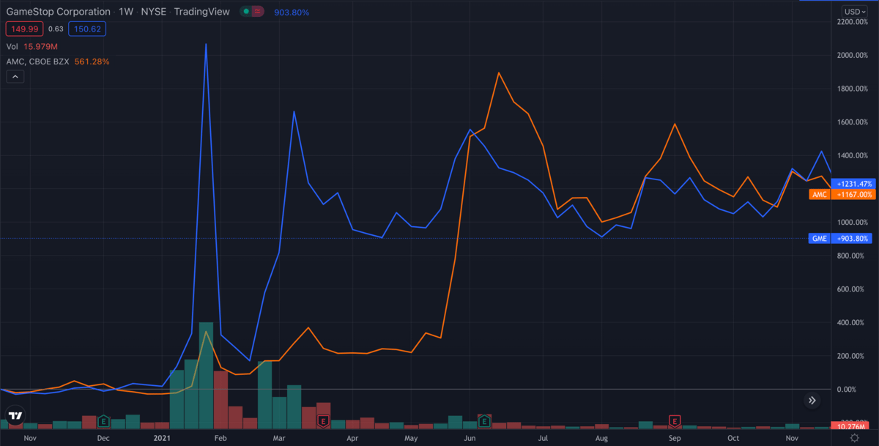
Task: Open chart axis settings gear icon
Action: [x=854, y=438]
